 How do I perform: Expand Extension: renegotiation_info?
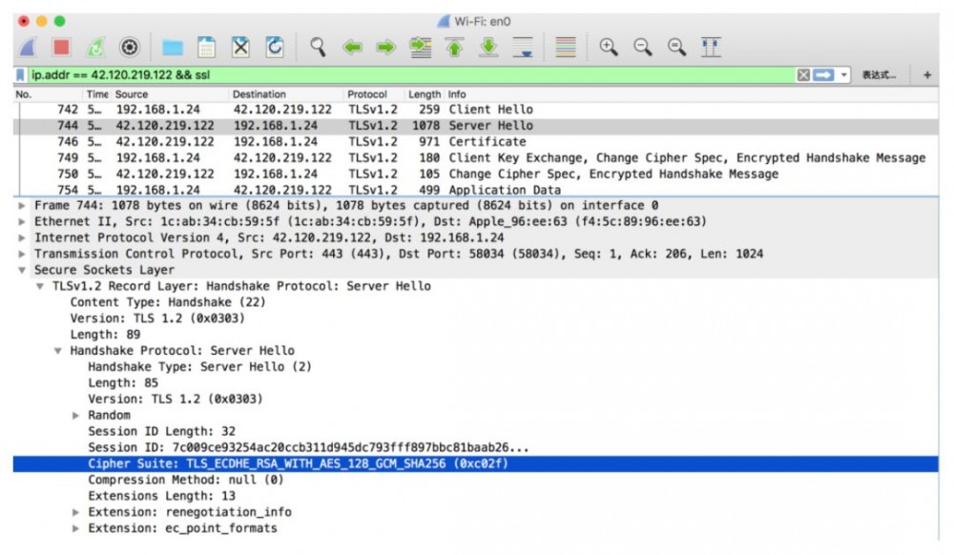pos(75,512)
